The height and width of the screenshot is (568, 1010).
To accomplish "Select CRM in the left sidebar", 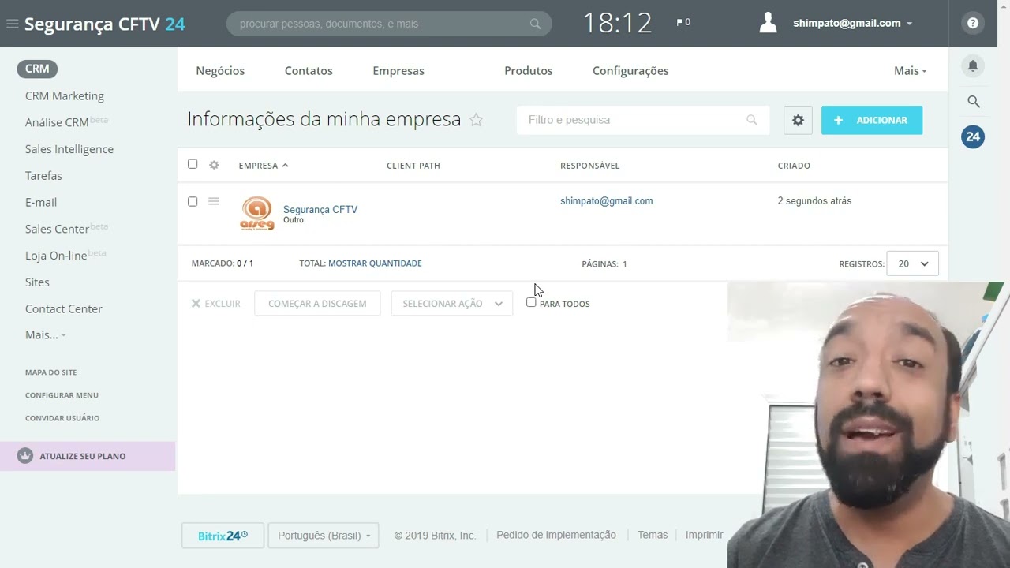I will (x=37, y=69).
